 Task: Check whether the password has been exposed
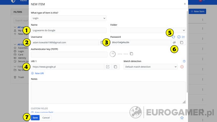click(179, 37)
